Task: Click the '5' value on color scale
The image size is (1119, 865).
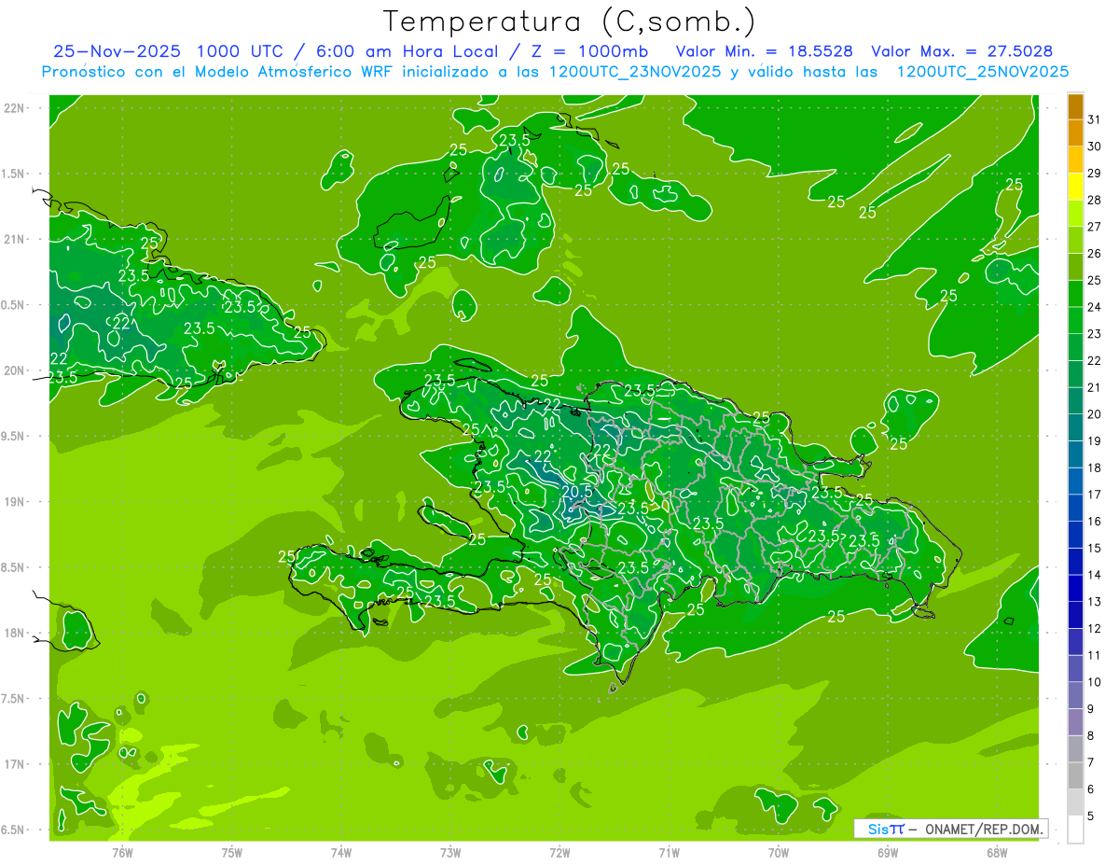Action: (x=1091, y=816)
